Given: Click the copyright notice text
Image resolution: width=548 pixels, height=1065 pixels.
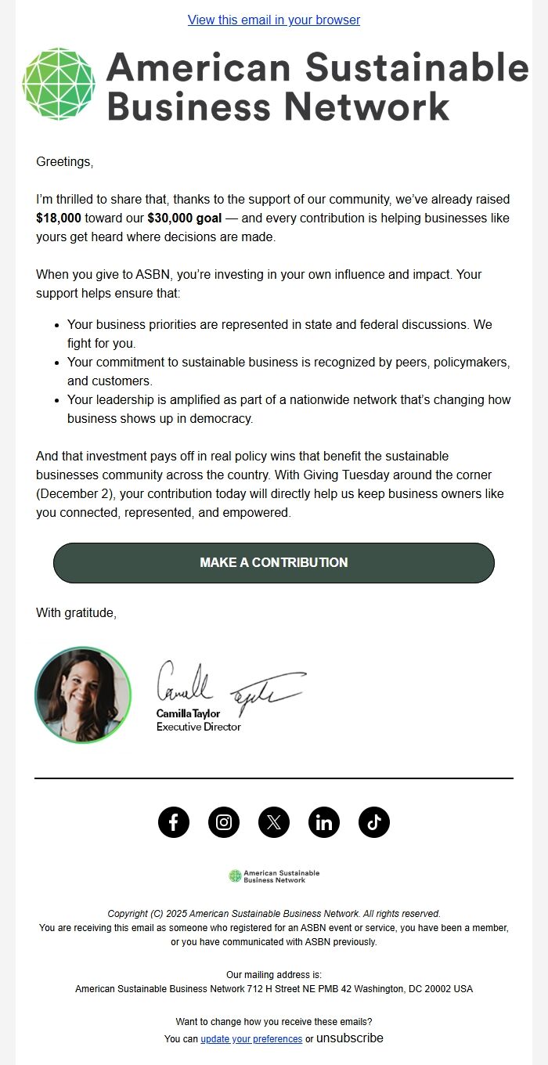Looking at the screenshot, I should 274,913.
